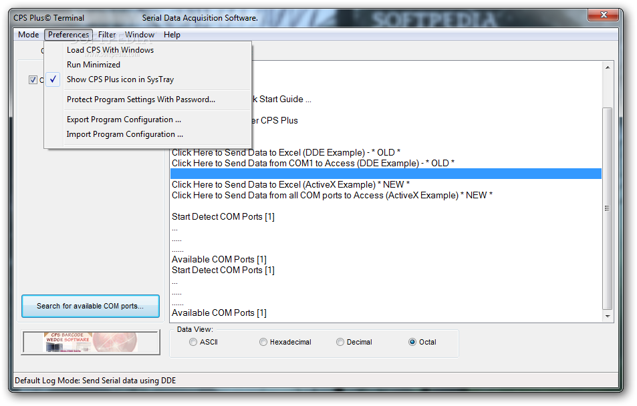Click Send Data to Excel (DDE Example) link
The height and width of the screenshot is (406, 637).
point(285,152)
